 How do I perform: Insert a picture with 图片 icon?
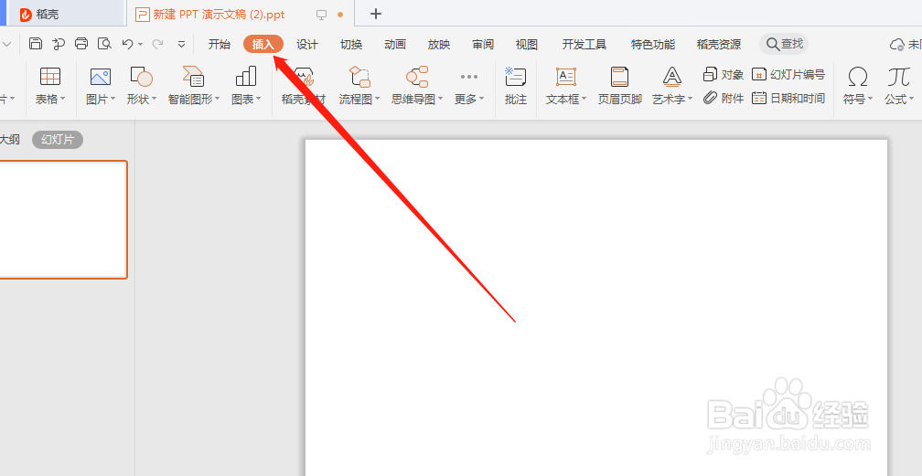coord(101,77)
